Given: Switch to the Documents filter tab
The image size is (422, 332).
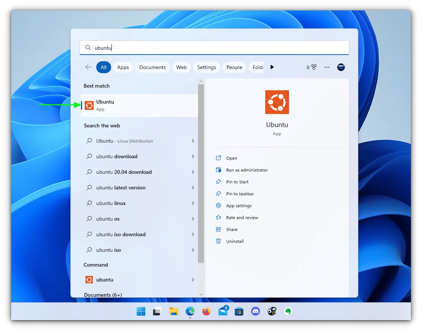Looking at the screenshot, I should coord(153,67).
